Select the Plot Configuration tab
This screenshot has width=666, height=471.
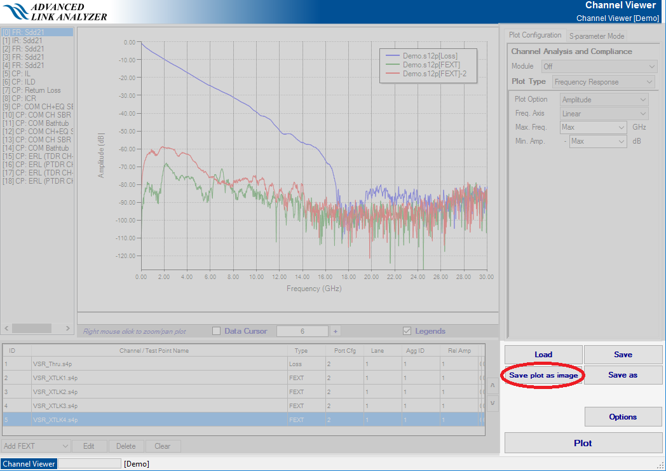pyautogui.click(x=535, y=36)
